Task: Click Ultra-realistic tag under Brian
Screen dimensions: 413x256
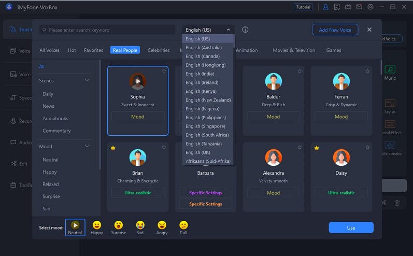Action: pos(138,193)
